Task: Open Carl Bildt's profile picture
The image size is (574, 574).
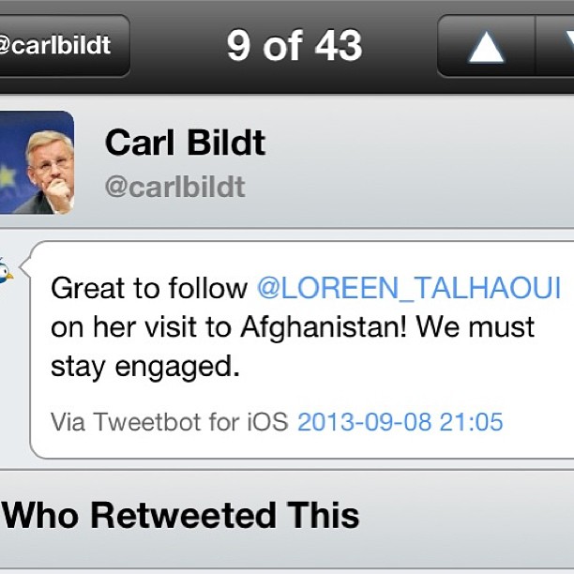Action: [37, 162]
